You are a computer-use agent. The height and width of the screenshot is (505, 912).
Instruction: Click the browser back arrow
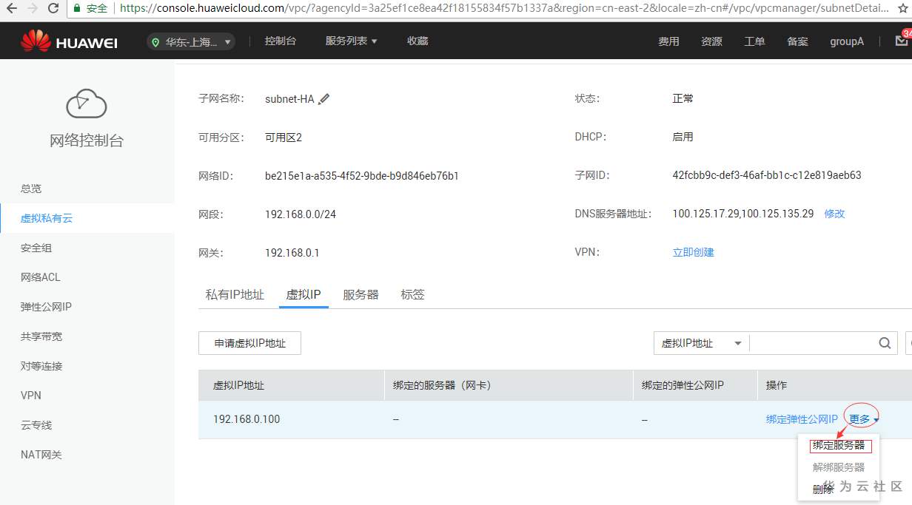(11, 8)
